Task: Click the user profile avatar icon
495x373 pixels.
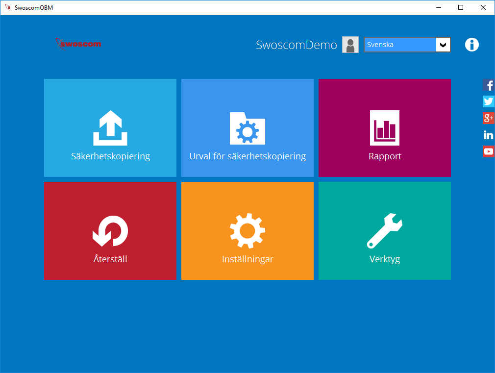Action: click(350, 45)
